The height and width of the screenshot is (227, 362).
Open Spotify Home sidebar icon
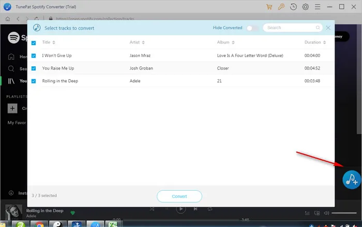click(11, 56)
